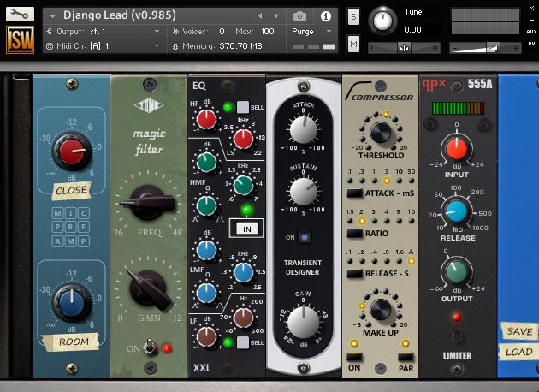The width and height of the screenshot is (539, 392).
Task: Click the magic filter FREQ knob
Action: (x=148, y=203)
